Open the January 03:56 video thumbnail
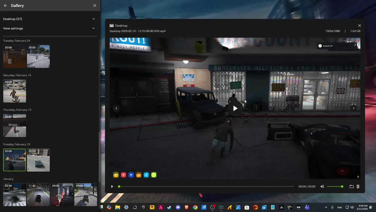The image size is (376, 212). pos(15,195)
